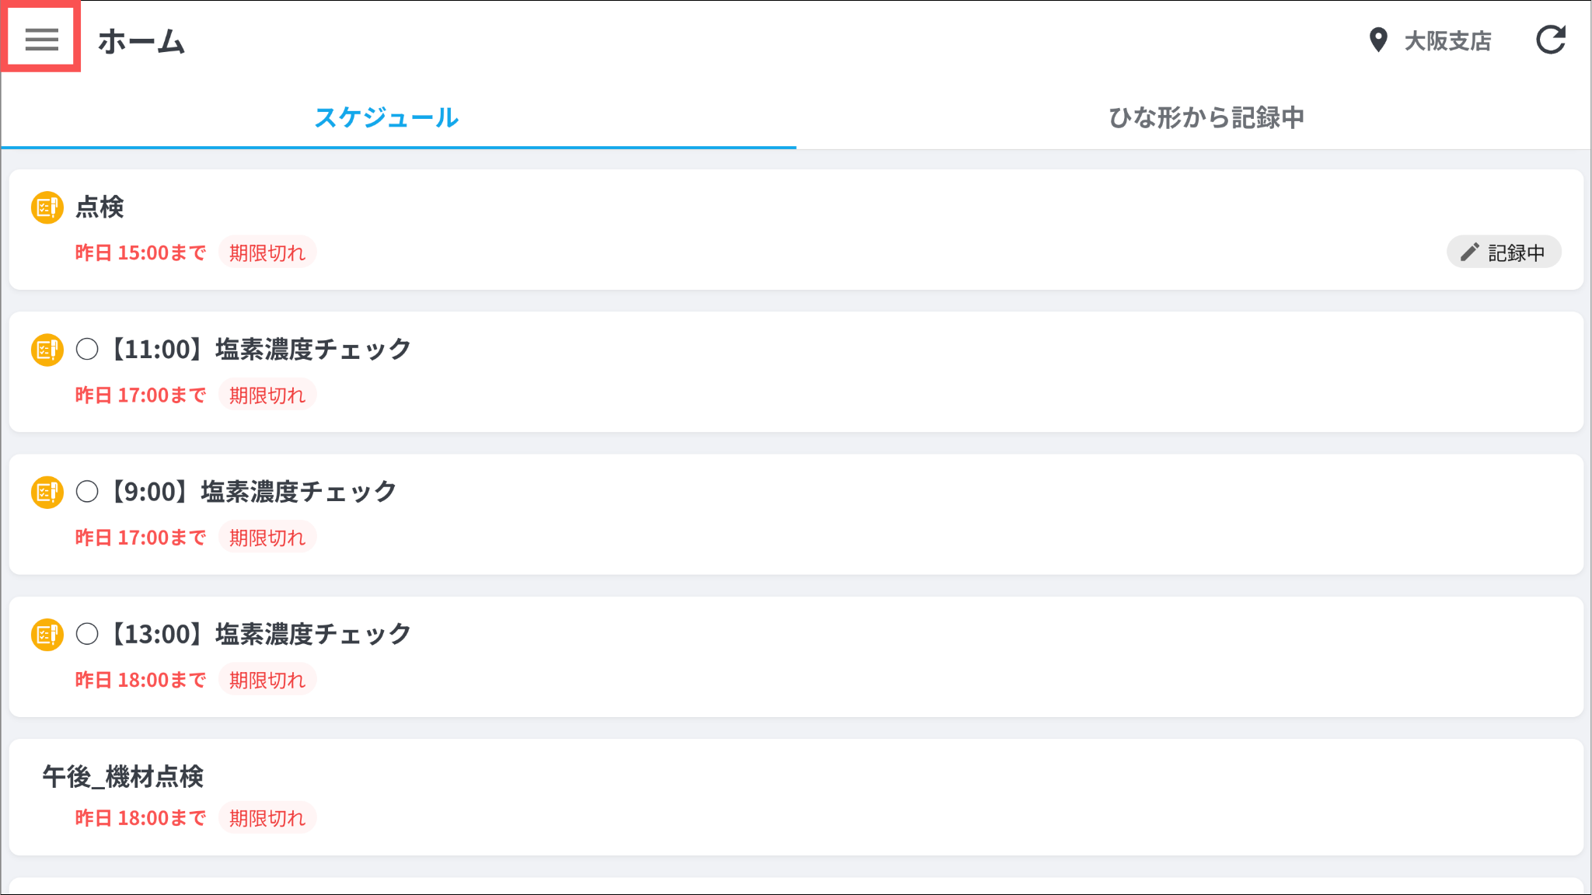The height and width of the screenshot is (895, 1592).
Task: Click checklist icon for 11:00 塩素濃度チェック
Action: [47, 350]
